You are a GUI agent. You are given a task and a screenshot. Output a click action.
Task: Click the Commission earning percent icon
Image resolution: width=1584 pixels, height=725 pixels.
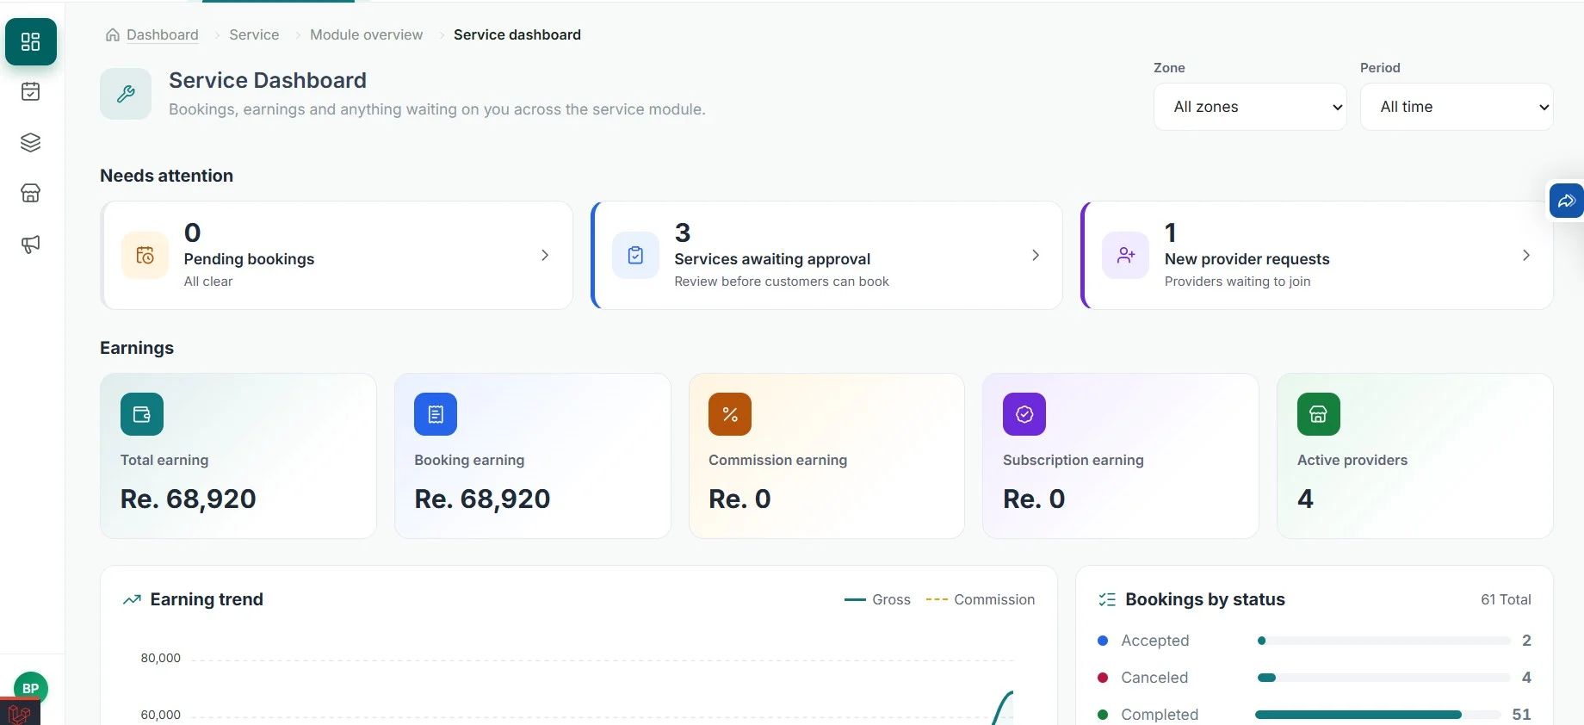[730, 414]
